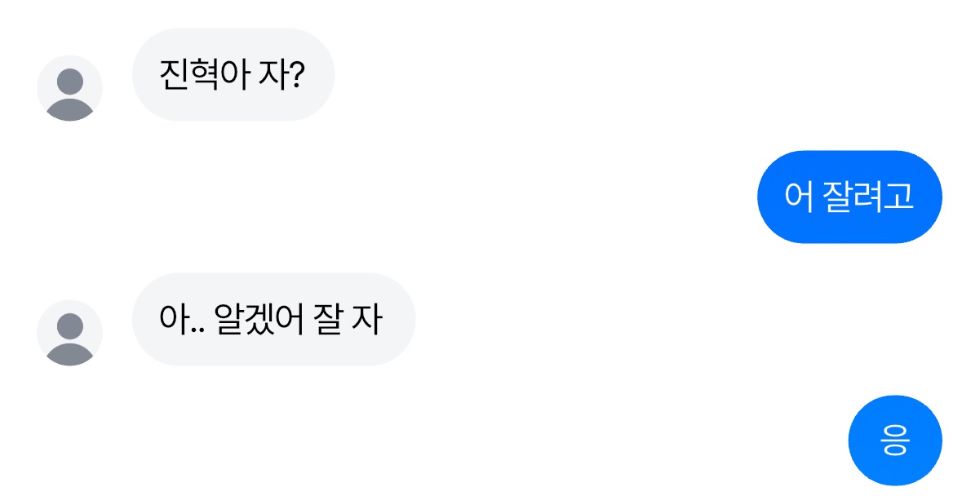Open the profile avatar beside '아.. 알겠어 잘 자'
The image size is (962, 496).
click(70, 333)
